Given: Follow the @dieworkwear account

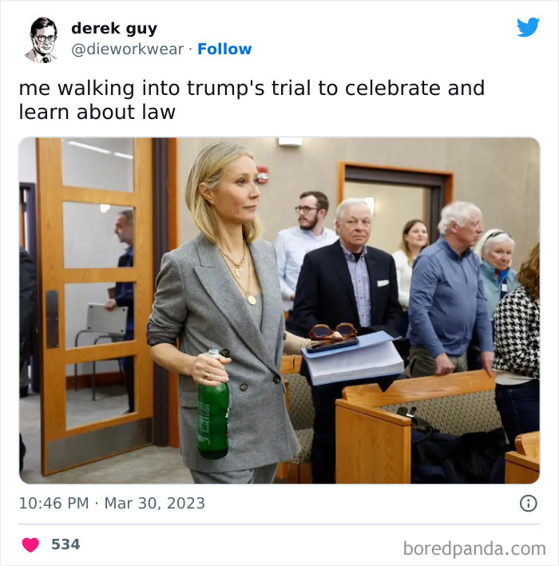Looking at the screenshot, I should [224, 49].
